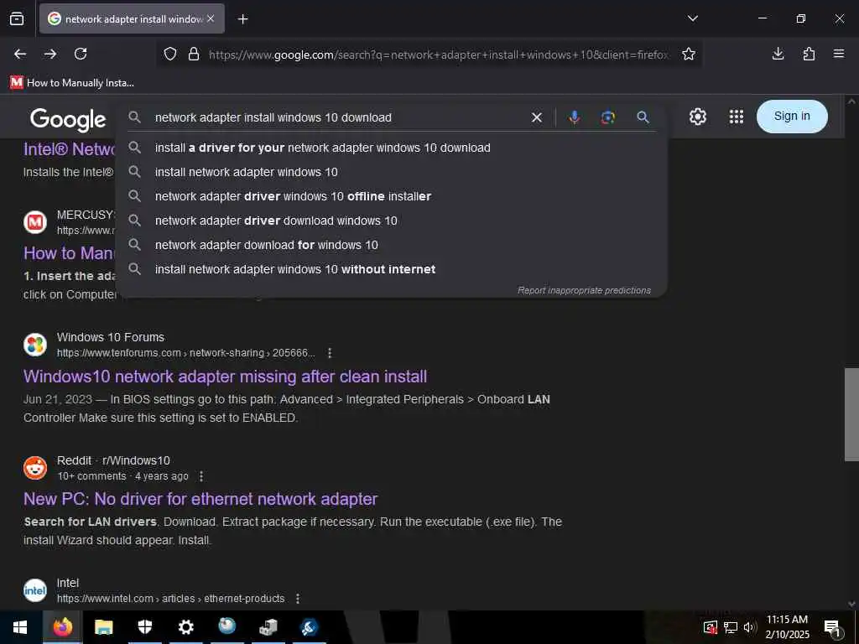
Task: Go forward one page
Action: 50,54
